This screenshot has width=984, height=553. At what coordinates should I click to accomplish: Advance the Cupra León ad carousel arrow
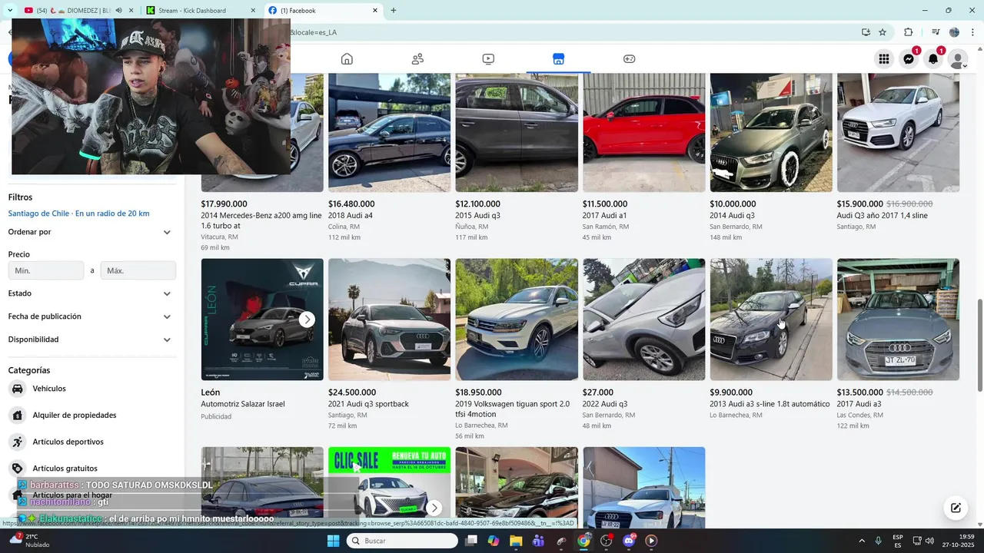(x=307, y=320)
